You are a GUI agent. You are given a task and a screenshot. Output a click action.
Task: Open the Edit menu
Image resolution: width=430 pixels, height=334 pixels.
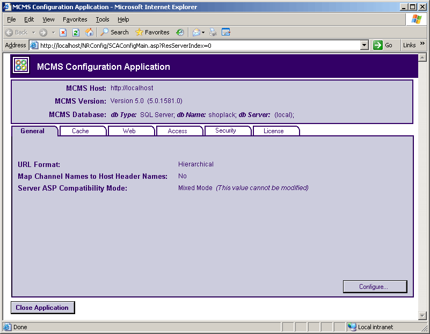tap(29, 19)
